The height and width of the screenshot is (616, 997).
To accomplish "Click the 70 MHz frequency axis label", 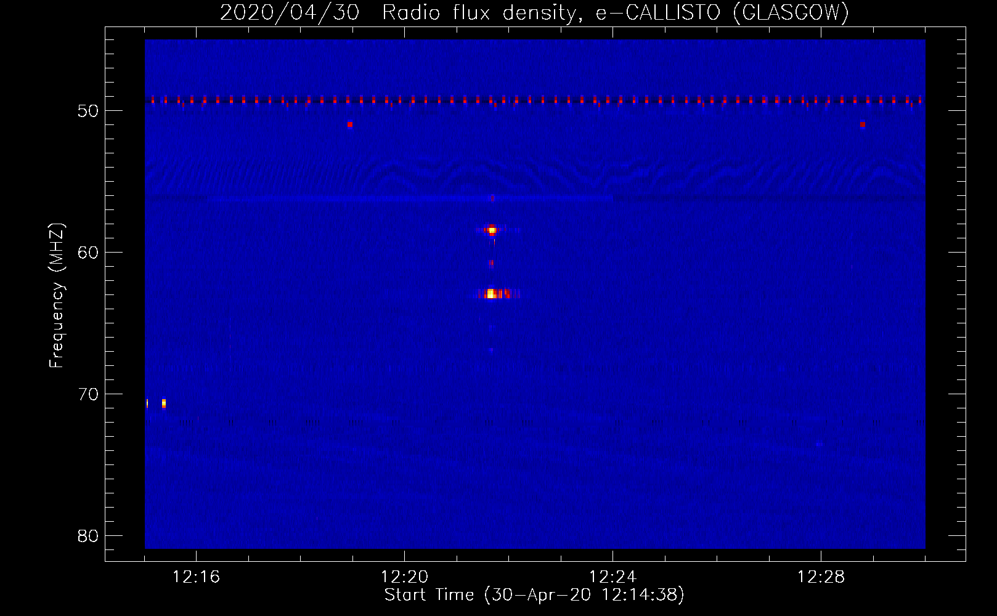I will pyautogui.click(x=88, y=394).
